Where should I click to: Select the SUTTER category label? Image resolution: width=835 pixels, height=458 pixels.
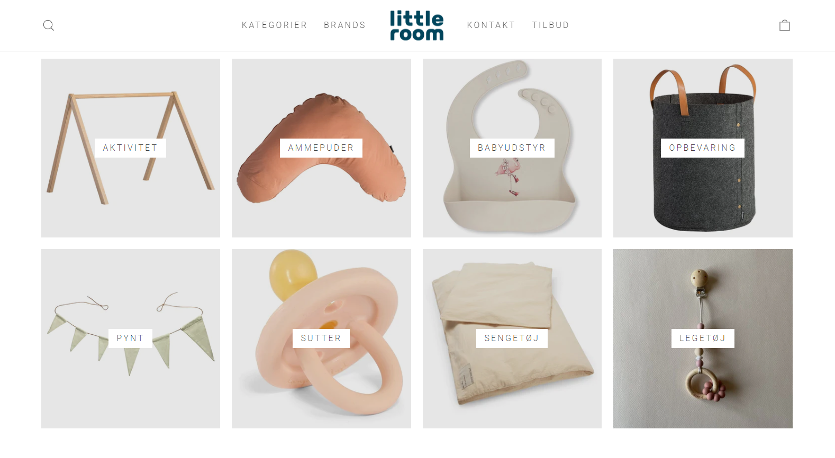pos(321,338)
